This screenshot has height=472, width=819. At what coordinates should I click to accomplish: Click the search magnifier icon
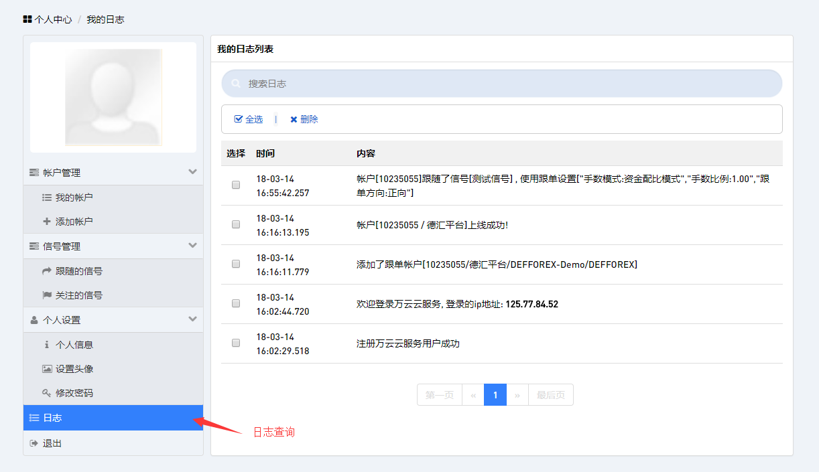[x=236, y=84]
